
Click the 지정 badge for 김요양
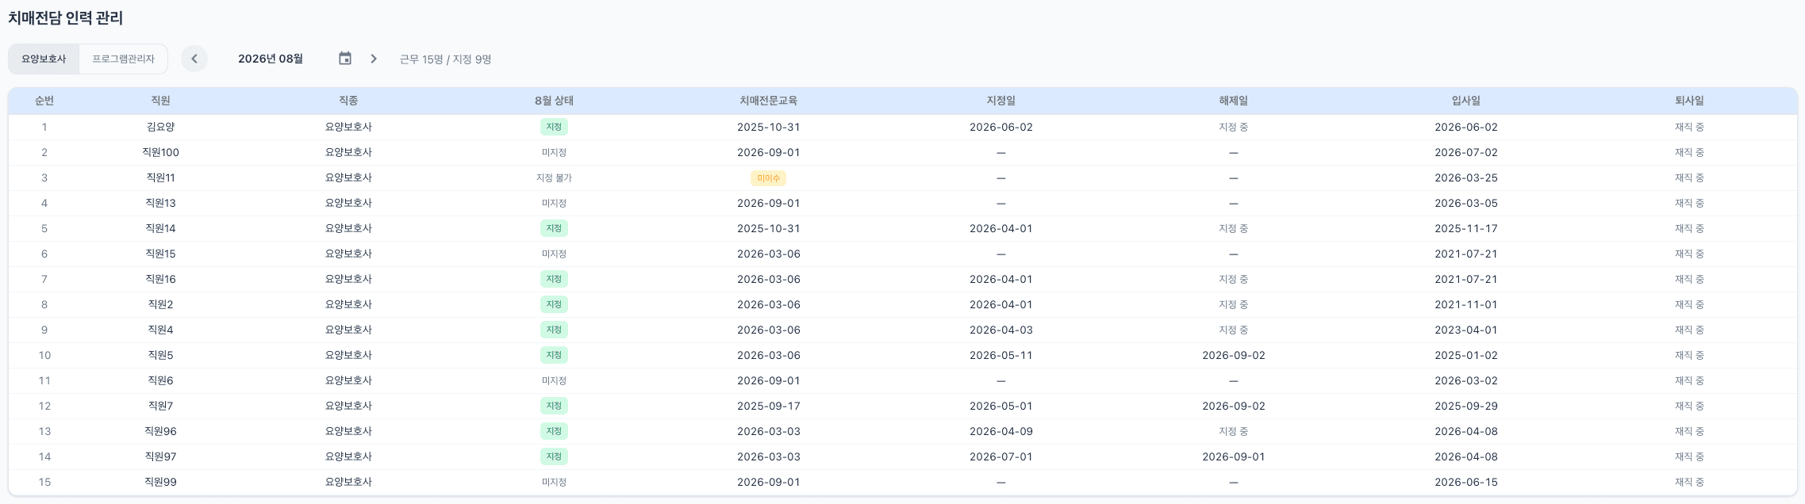[x=554, y=127]
